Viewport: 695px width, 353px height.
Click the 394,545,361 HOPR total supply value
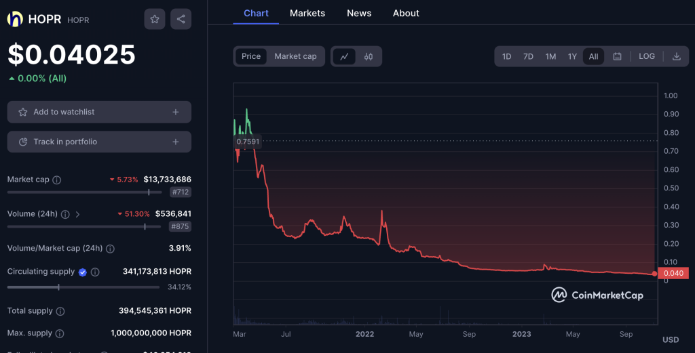pos(155,311)
